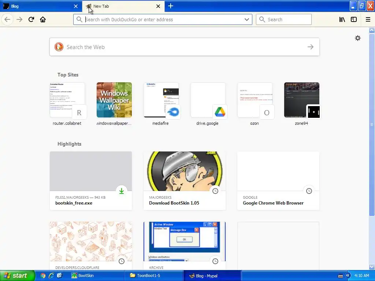This screenshot has width=375, height=281.
Task: Switch to BootSkin taskbar window
Action: click(x=97, y=276)
